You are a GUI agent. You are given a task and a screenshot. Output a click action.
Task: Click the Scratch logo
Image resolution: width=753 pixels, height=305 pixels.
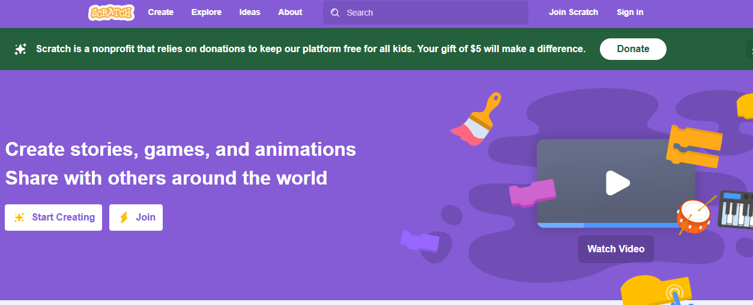click(x=111, y=12)
